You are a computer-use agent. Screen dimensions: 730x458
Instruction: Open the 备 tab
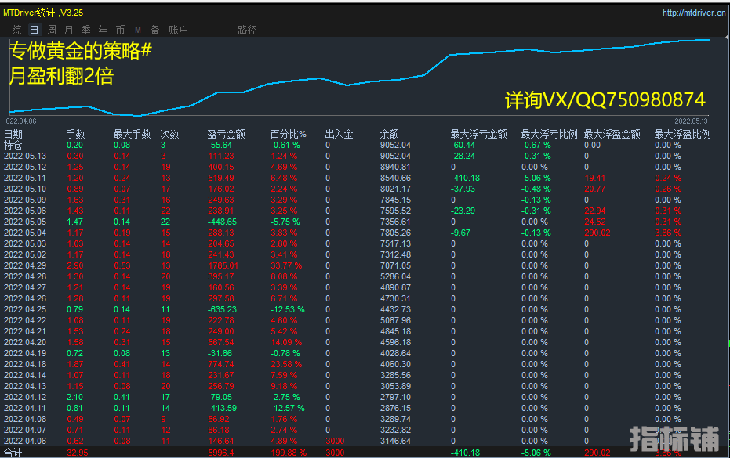155,30
